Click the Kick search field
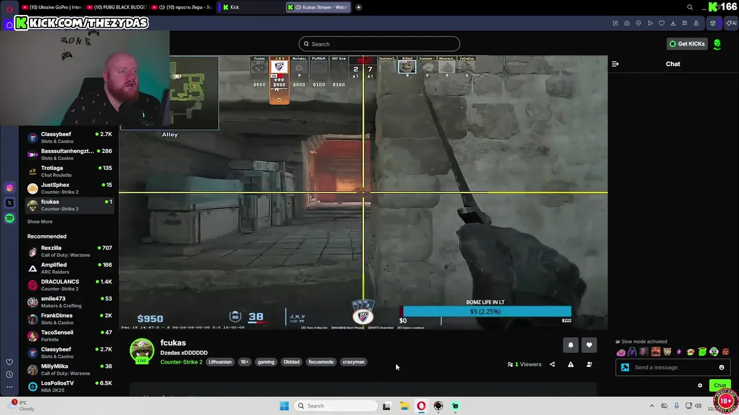The width and height of the screenshot is (739, 415). click(x=379, y=44)
